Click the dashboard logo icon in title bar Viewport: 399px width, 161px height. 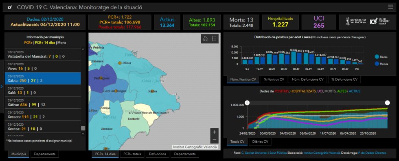pyautogui.click(x=10, y=8)
